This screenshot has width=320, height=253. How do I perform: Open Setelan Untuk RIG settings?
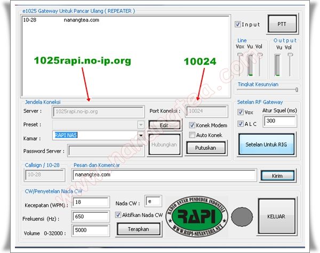point(266,144)
